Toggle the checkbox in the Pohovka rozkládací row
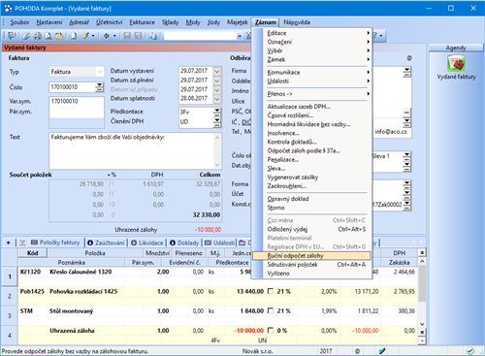 tap(271, 291)
